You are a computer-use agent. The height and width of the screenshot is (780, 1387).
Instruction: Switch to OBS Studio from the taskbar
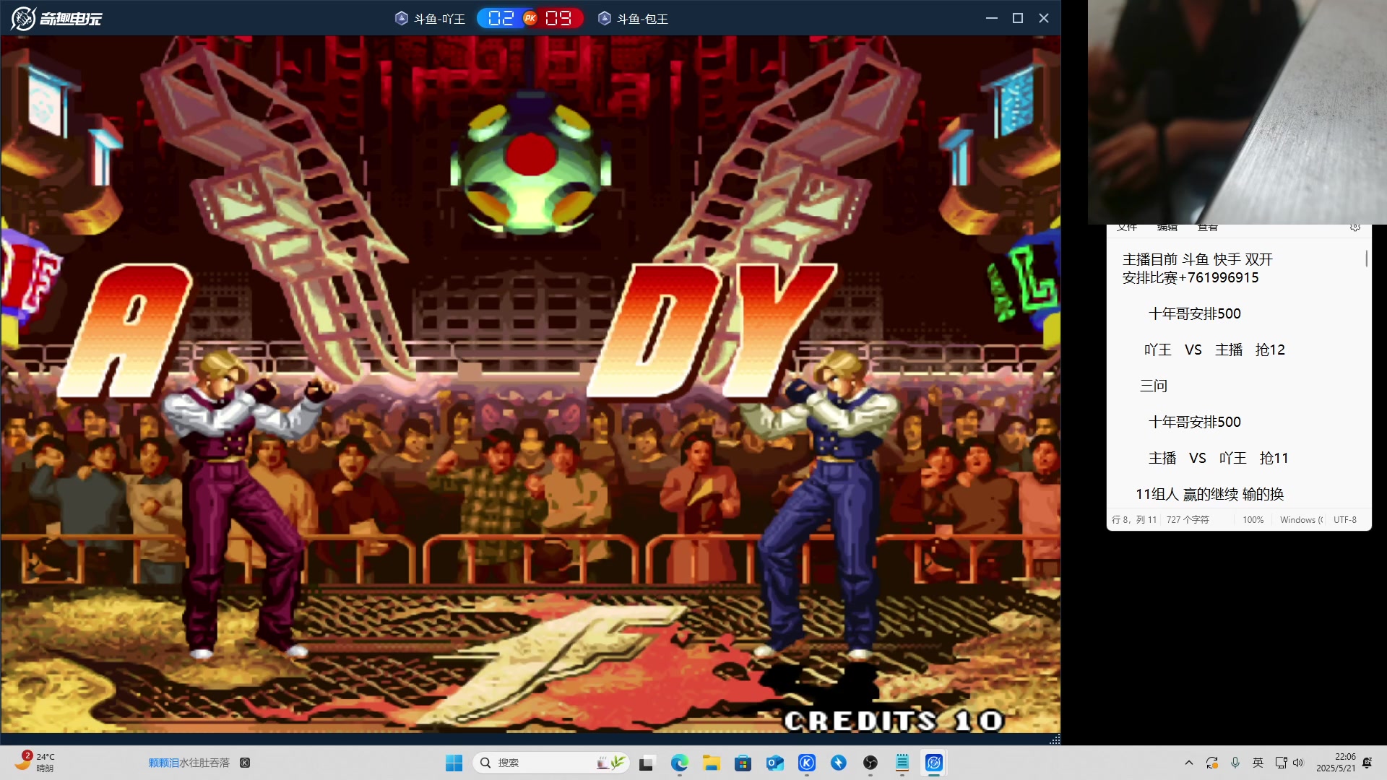[x=870, y=763]
